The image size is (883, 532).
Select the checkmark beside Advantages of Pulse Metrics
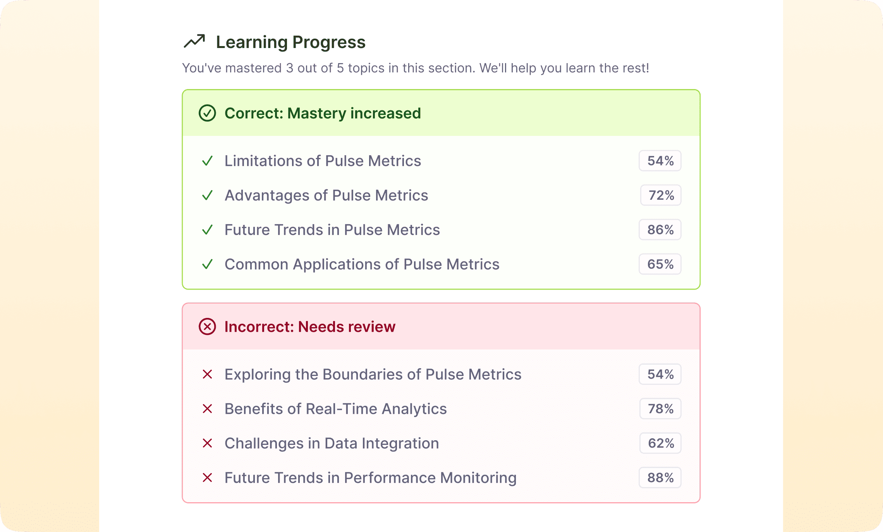tap(208, 195)
